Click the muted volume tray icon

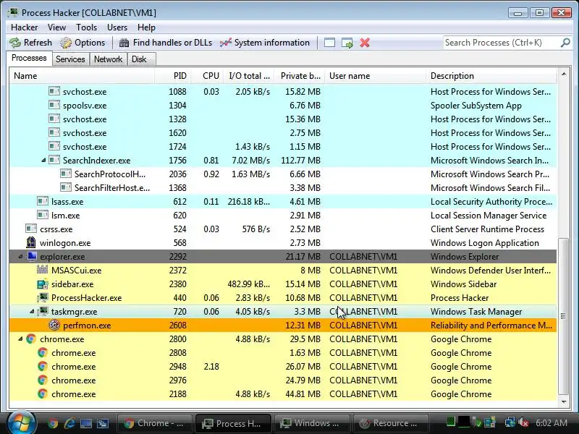click(523, 422)
